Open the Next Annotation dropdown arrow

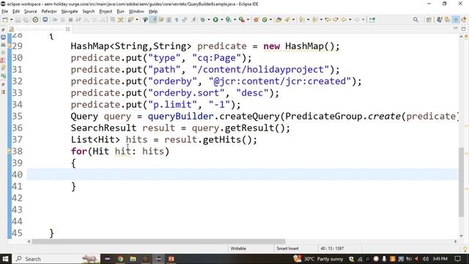(308, 20)
